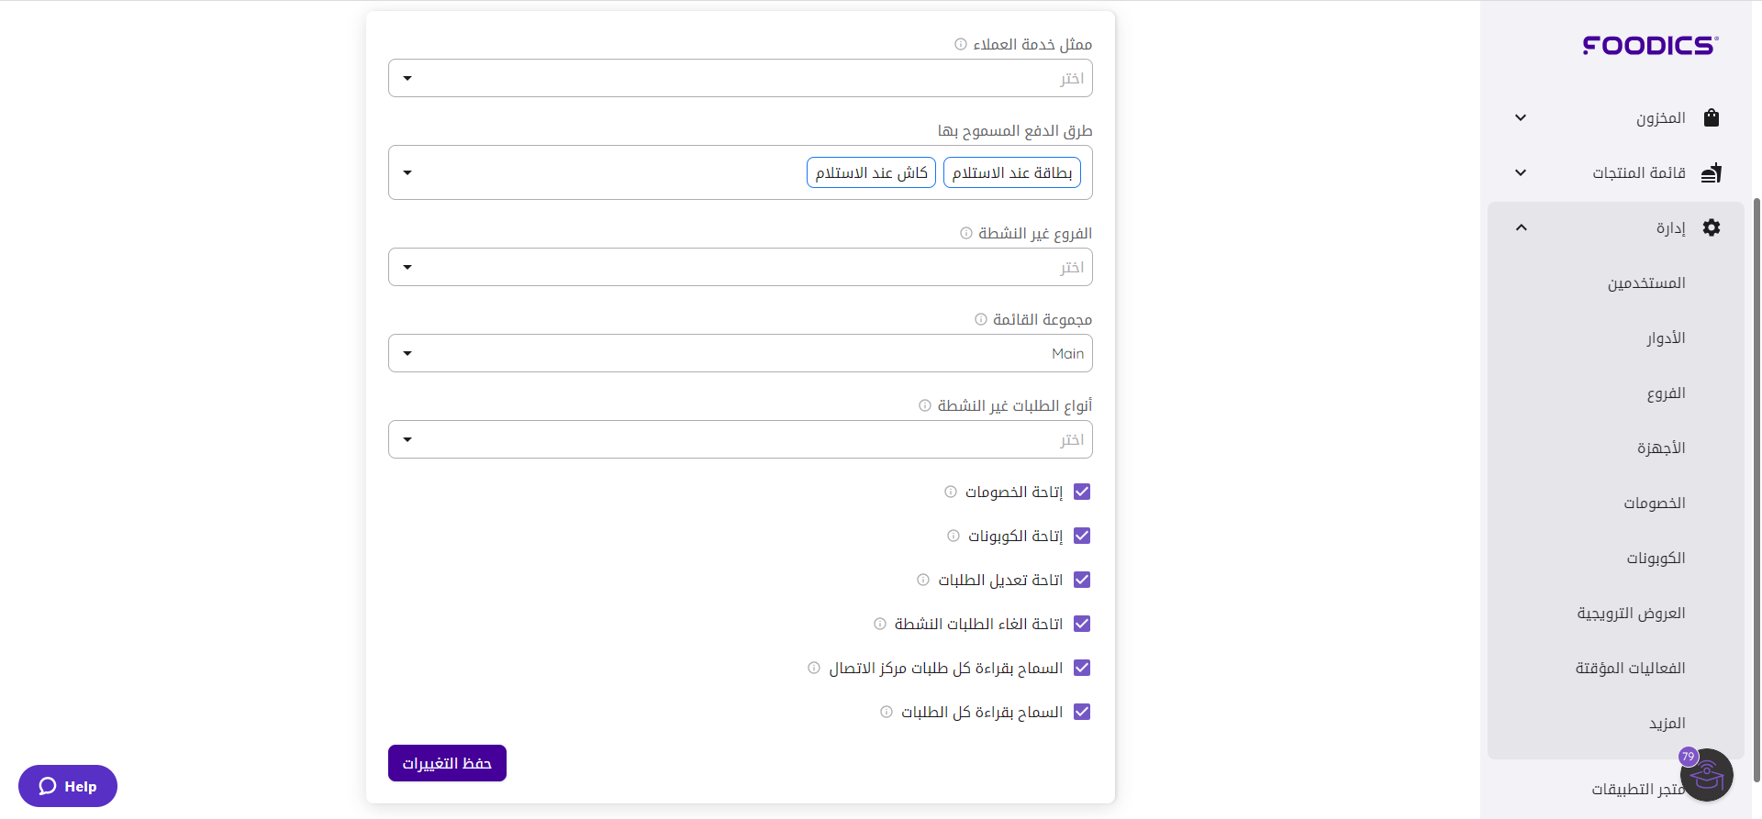Open the Help chat button
This screenshot has height=819, width=1762.
[68, 786]
